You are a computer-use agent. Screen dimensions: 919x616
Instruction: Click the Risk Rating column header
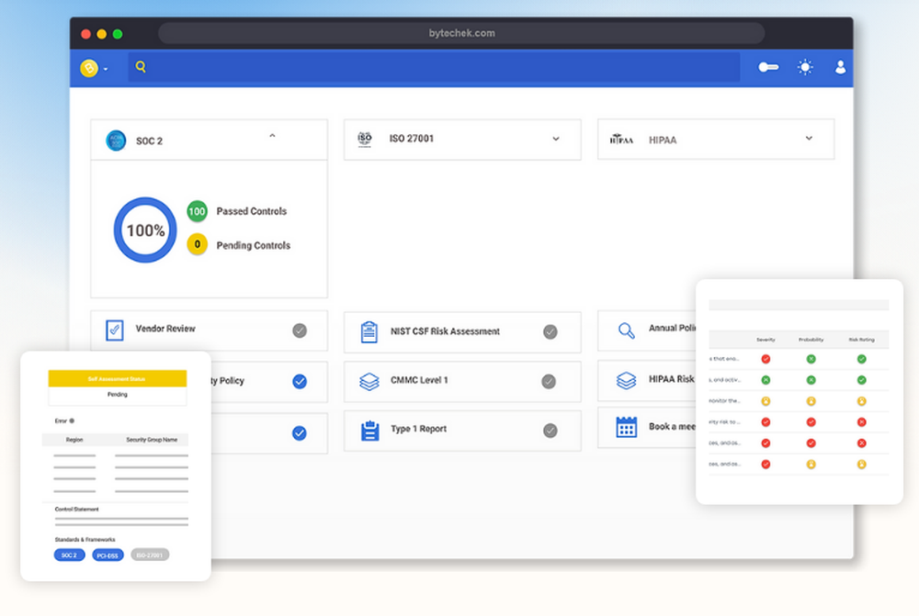[x=862, y=340]
